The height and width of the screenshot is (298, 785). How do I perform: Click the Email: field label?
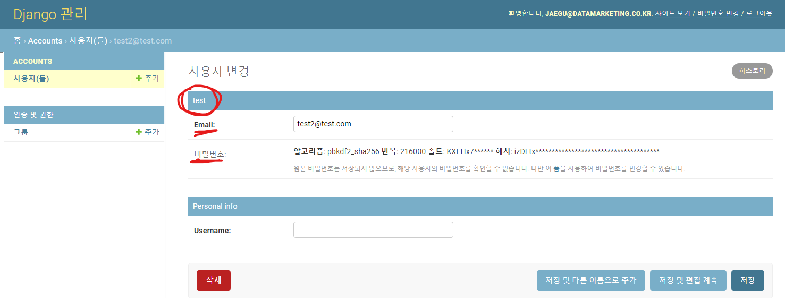click(205, 125)
